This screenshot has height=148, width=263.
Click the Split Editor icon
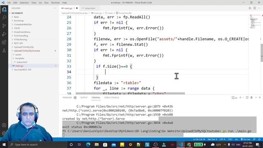pos(255,8)
